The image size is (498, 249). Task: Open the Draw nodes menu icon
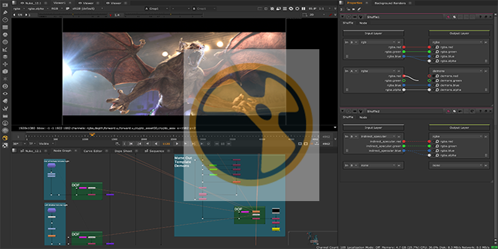[5, 12]
